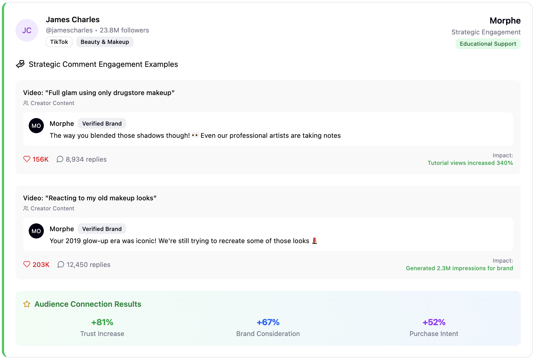Select the TikTok platform tag
This screenshot has width=534, height=359.
[x=59, y=42]
